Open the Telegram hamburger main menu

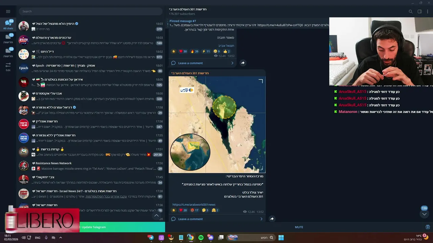click(8, 11)
